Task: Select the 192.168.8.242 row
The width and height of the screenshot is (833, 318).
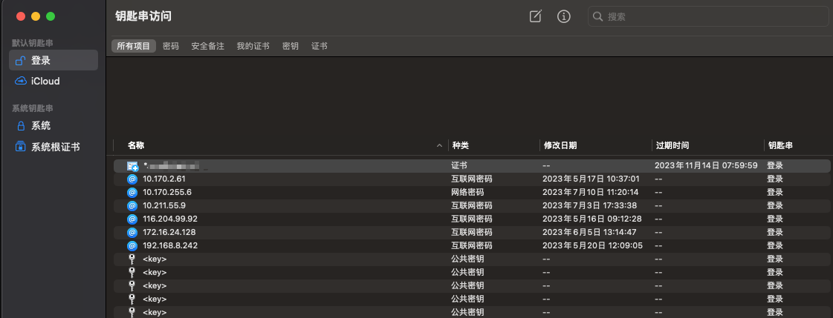Action: [x=472, y=245]
